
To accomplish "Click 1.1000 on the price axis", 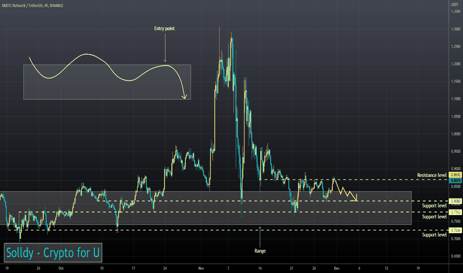I will coord(456,99).
